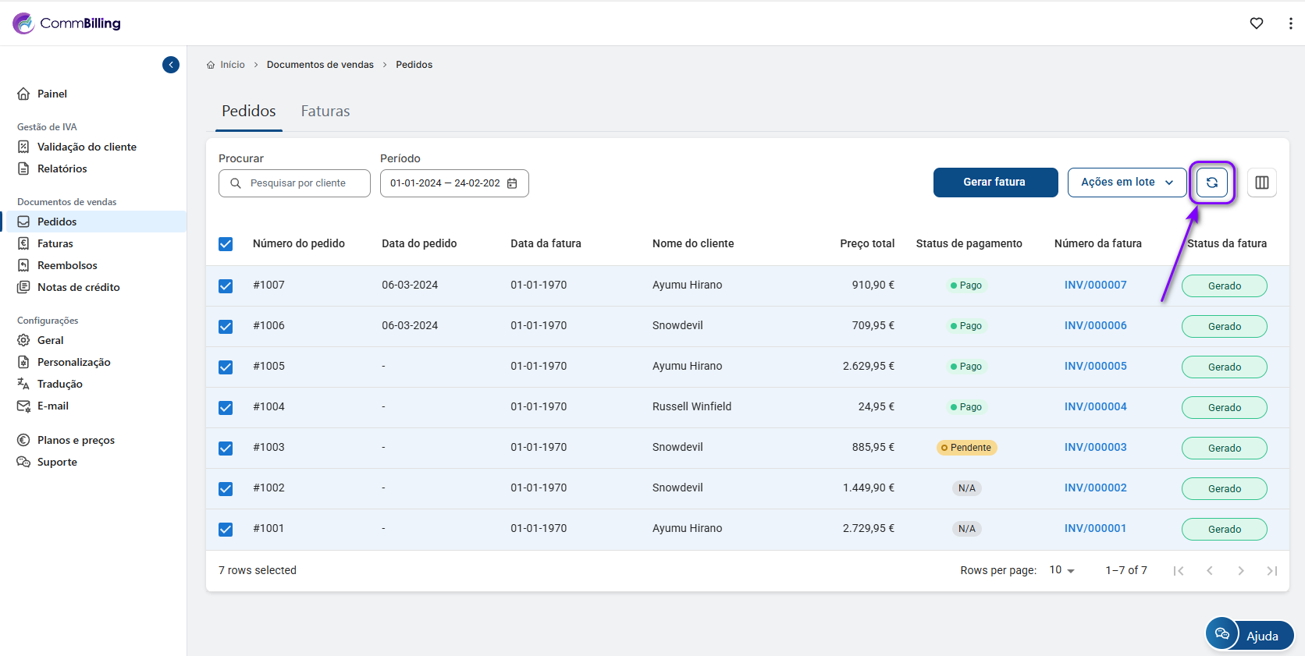The width and height of the screenshot is (1305, 656).
Task: Click the refresh orders icon
Action: point(1211,183)
